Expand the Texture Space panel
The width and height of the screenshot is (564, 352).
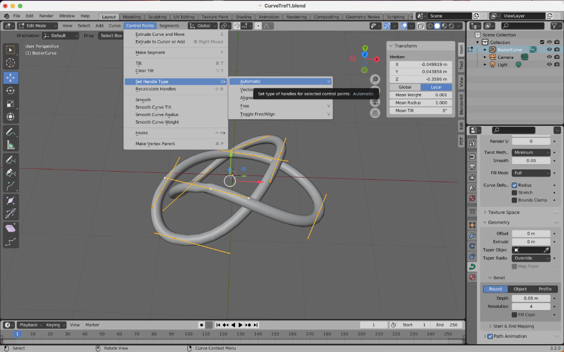coord(503,212)
